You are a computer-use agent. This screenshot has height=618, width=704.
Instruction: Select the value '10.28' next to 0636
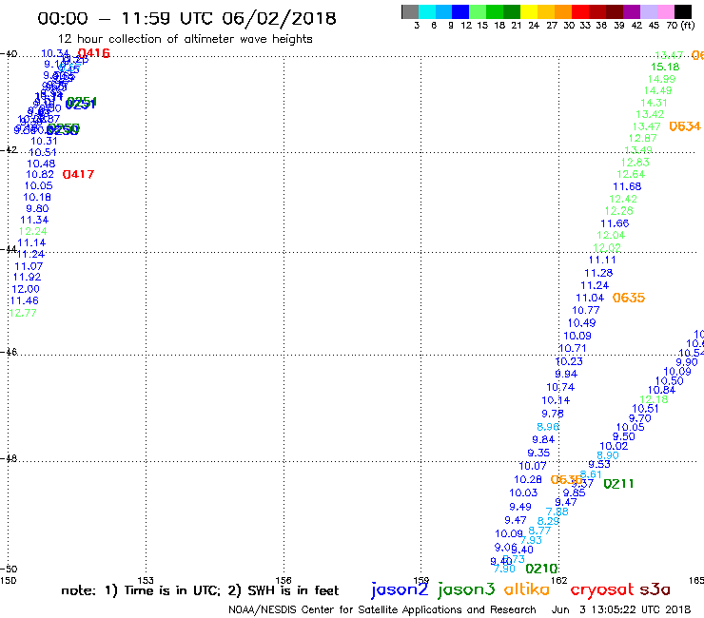pyautogui.click(x=528, y=480)
